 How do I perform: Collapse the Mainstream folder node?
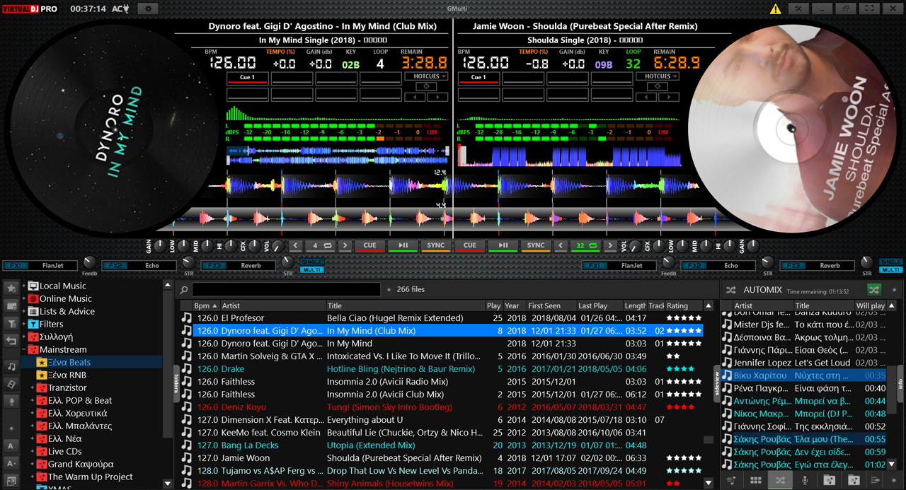coord(24,350)
